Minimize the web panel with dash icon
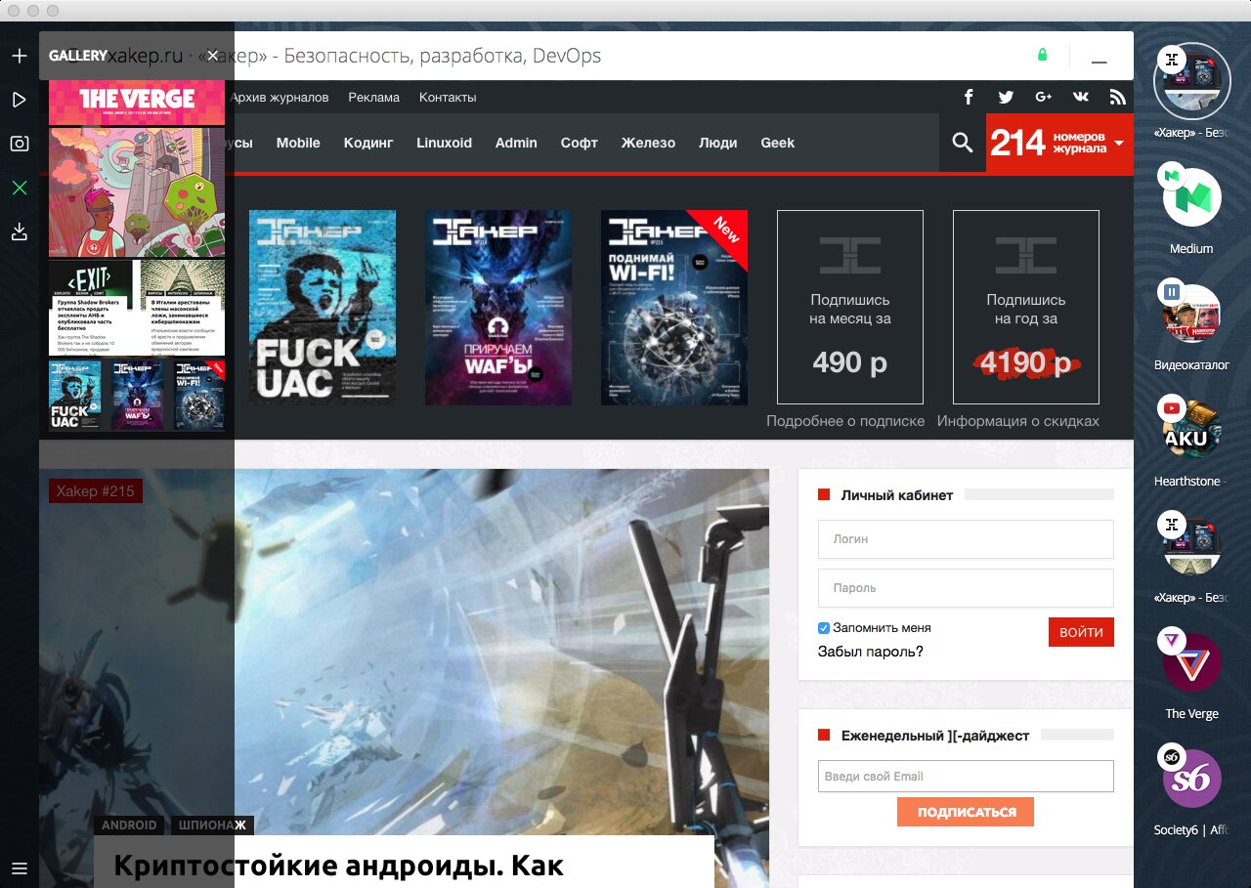1251x888 pixels. coord(1100,62)
